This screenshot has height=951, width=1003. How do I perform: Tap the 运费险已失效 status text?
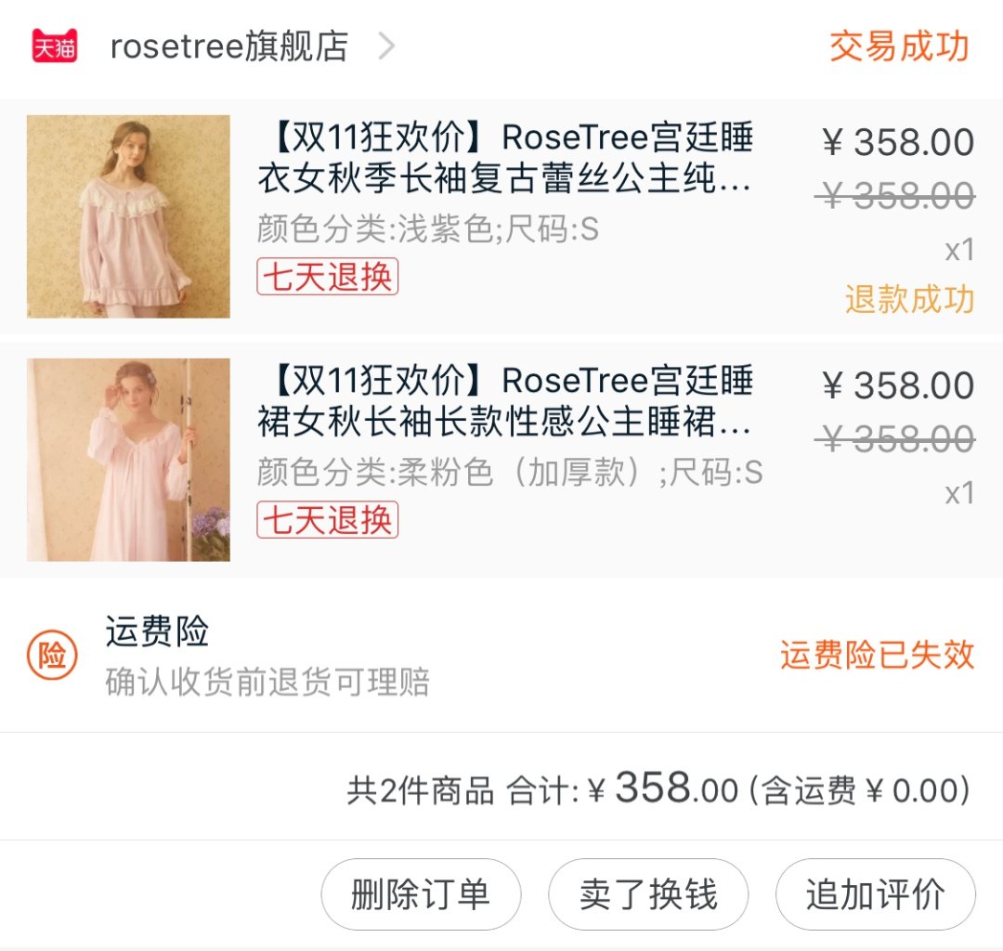coord(877,655)
